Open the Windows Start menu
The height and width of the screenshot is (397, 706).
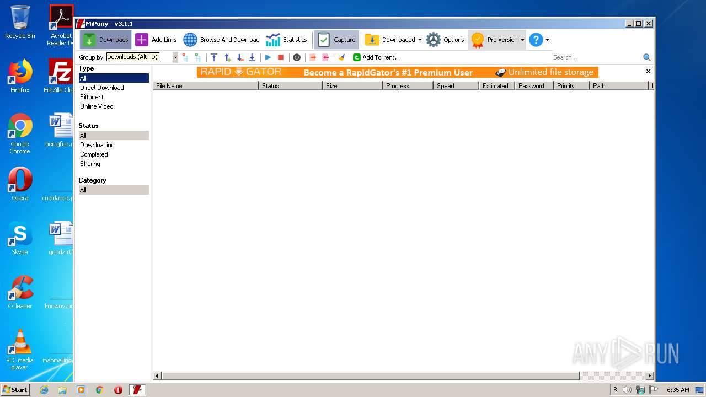pyautogui.click(x=15, y=390)
